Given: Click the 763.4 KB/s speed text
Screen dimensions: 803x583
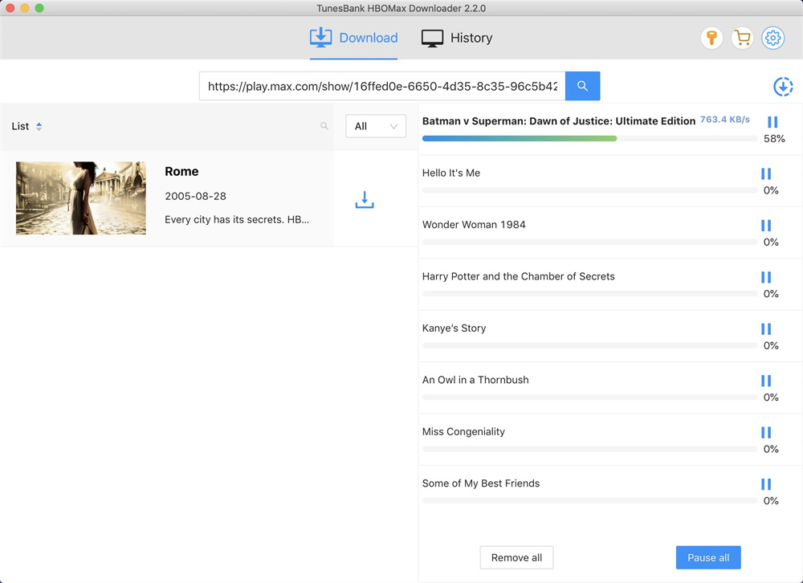Looking at the screenshot, I should click(724, 120).
